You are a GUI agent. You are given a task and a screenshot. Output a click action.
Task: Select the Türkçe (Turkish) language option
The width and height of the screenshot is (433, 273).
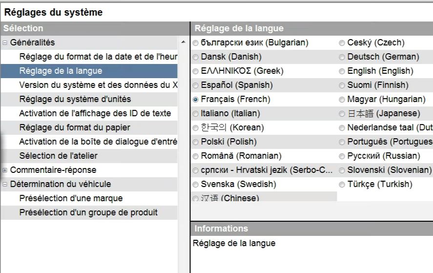342,184
